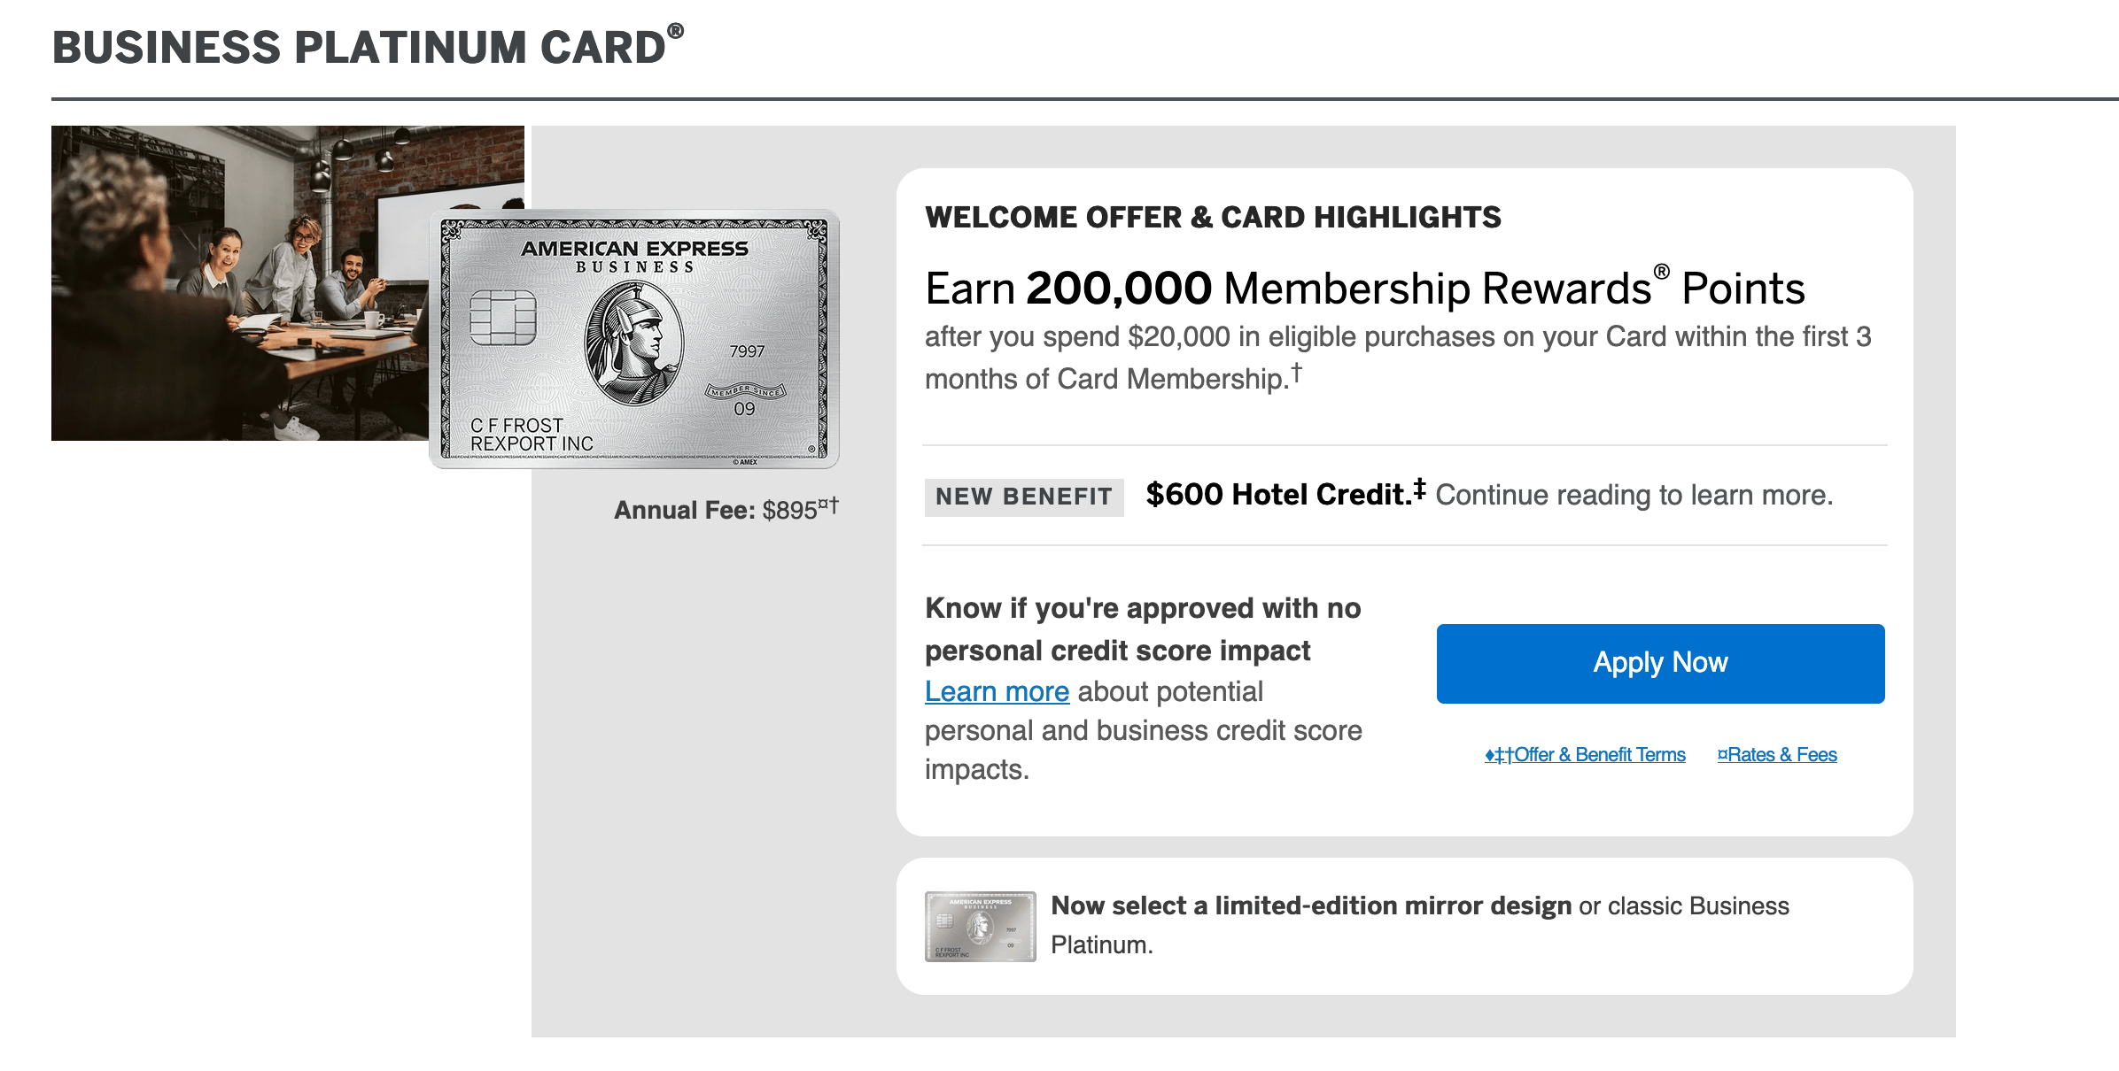This screenshot has height=1071, width=2119.
Task: Click the Welcome Offer & Card Highlights title
Action: pos(1213,217)
